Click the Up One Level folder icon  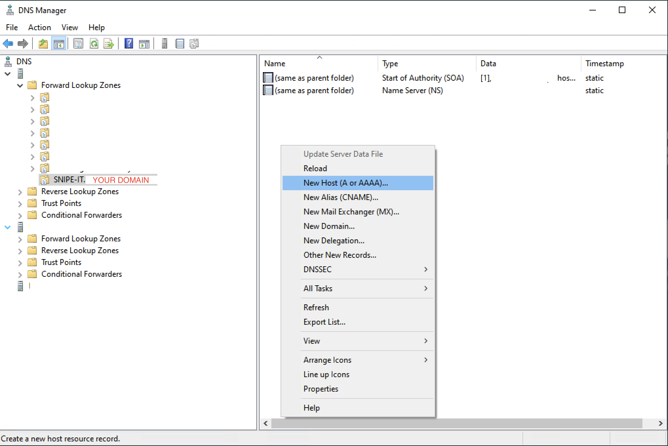43,44
